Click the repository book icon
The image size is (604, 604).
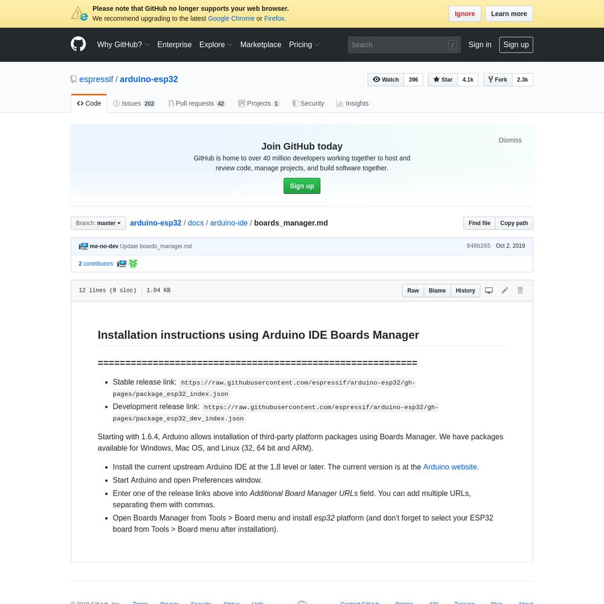[74, 79]
